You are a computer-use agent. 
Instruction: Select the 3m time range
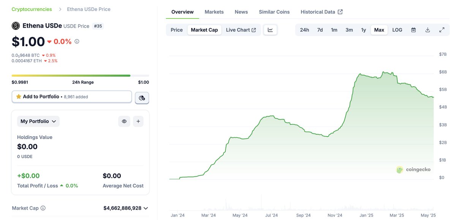(x=349, y=30)
